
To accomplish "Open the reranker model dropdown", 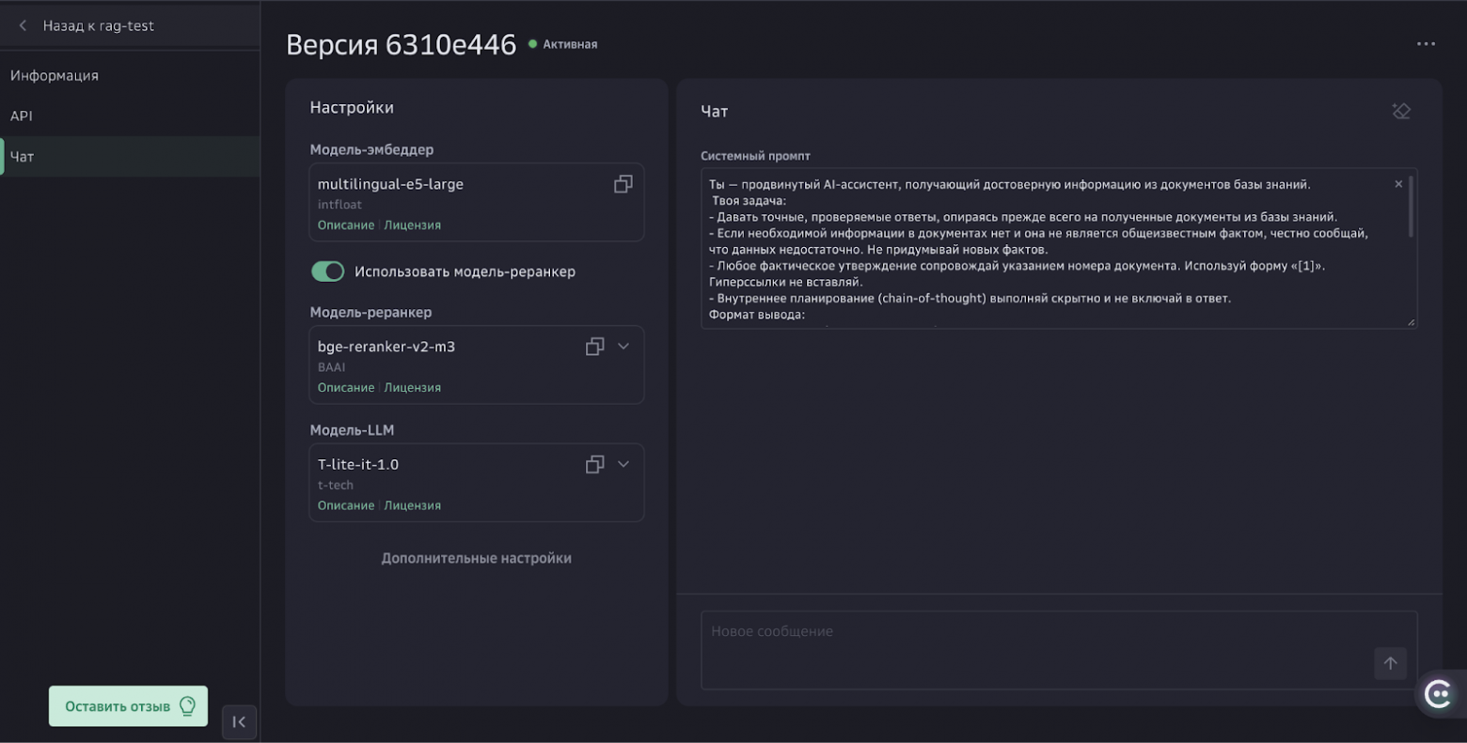I will click(623, 346).
